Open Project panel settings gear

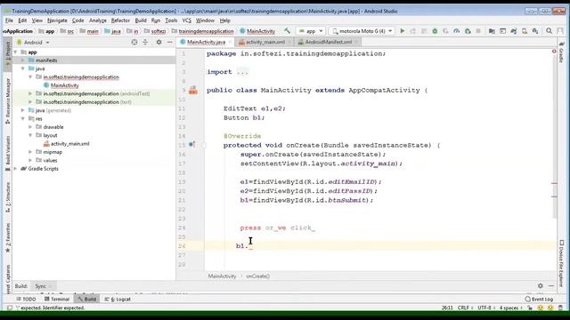pyautogui.click(x=159, y=43)
